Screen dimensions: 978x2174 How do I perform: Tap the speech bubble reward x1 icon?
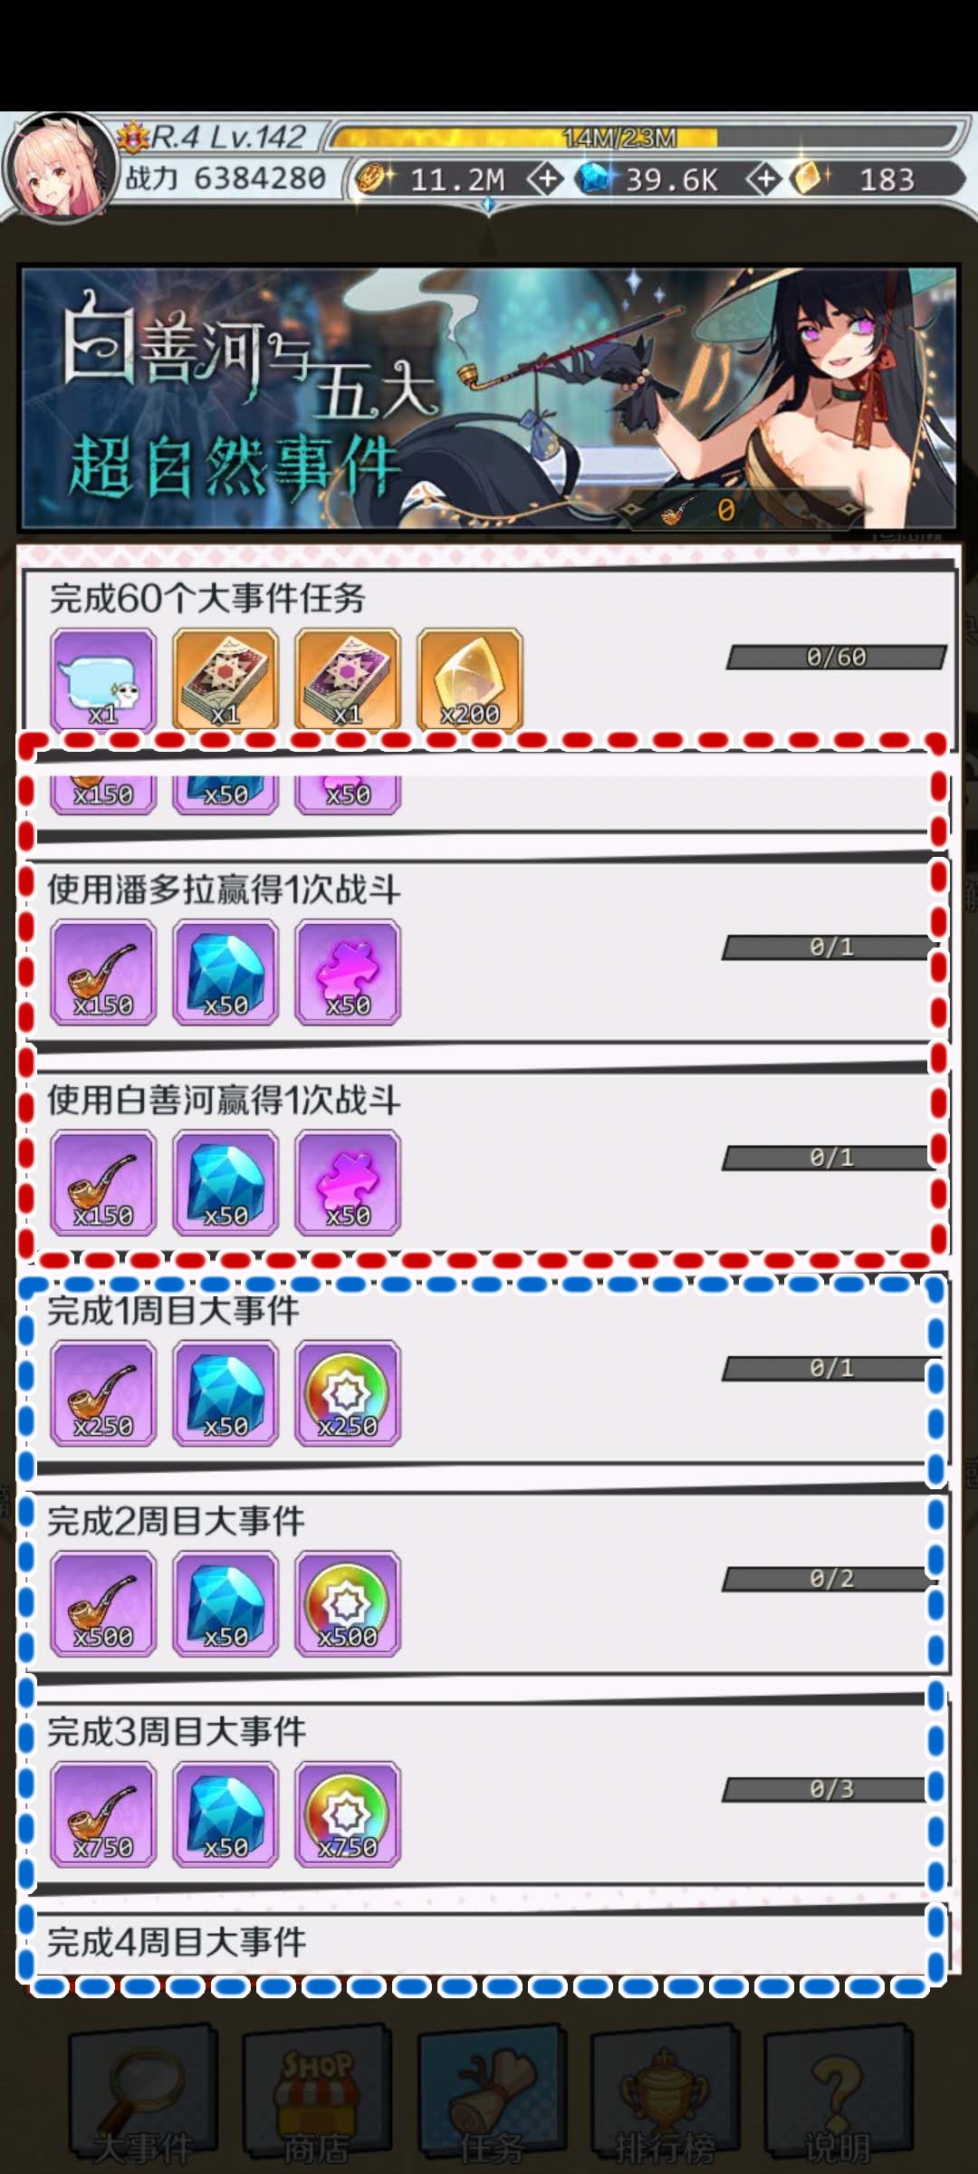point(103,679)
